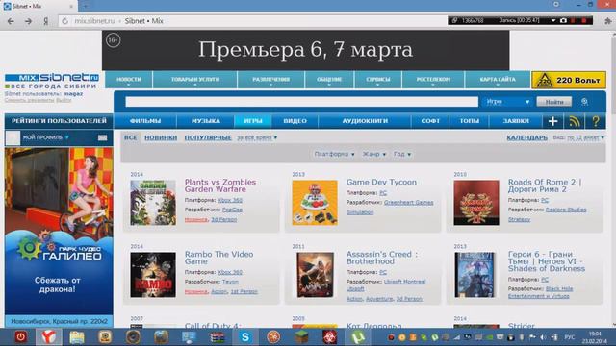Click the РУС language indicator
The height and width of the screenshot is (346, 616).
(x=569, y=337)
